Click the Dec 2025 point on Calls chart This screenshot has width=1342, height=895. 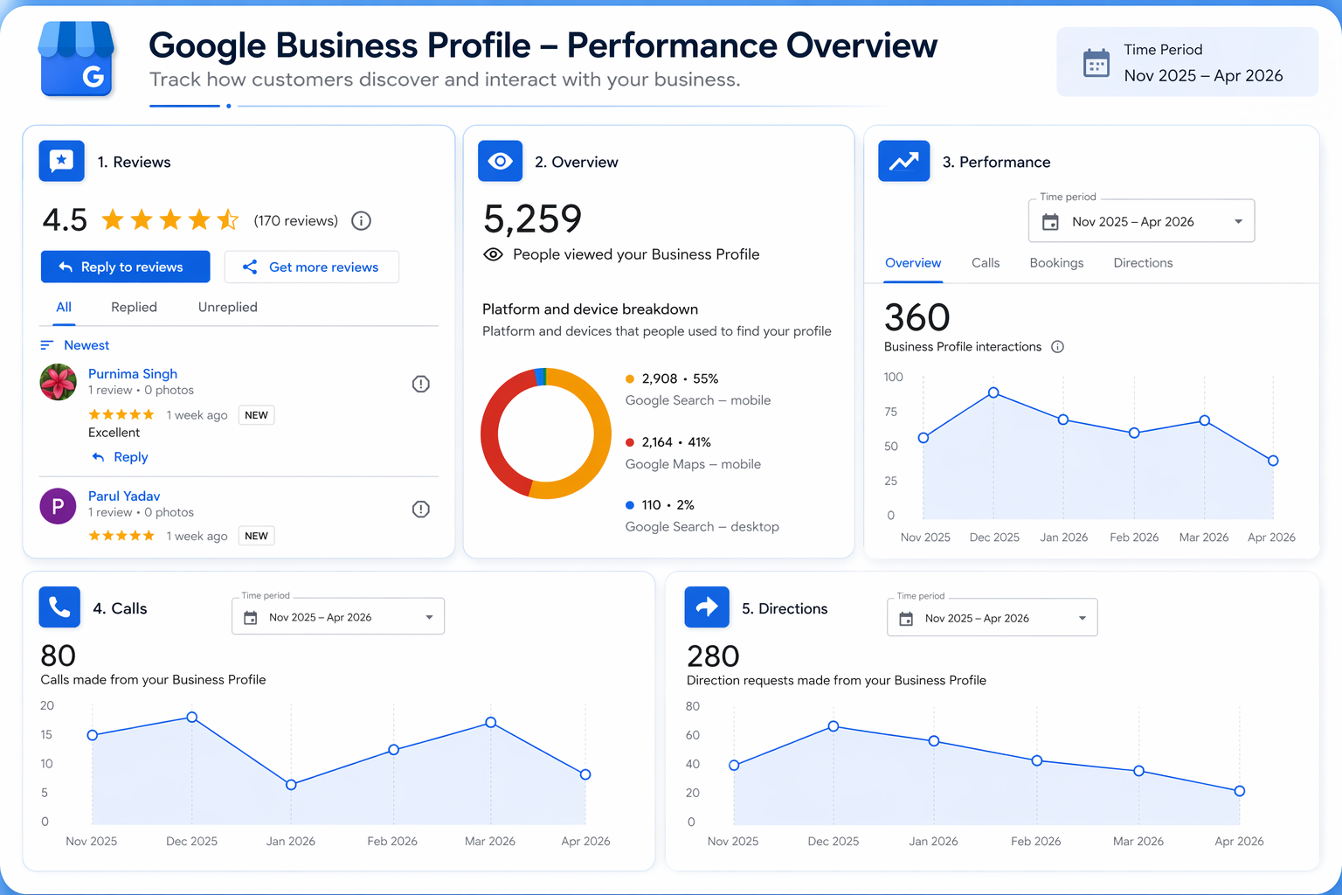192,718
